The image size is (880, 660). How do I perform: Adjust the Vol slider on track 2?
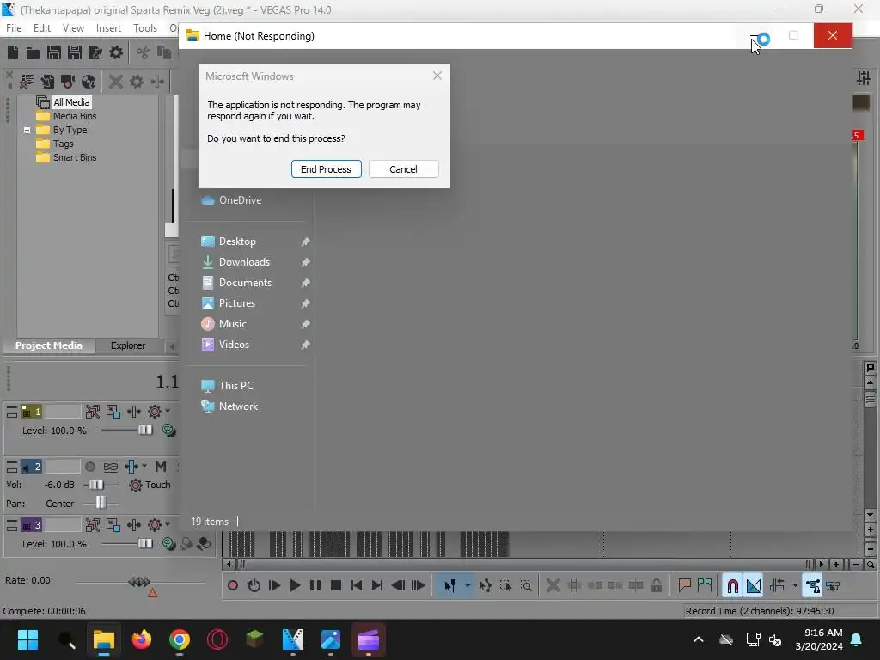[96, 485]
